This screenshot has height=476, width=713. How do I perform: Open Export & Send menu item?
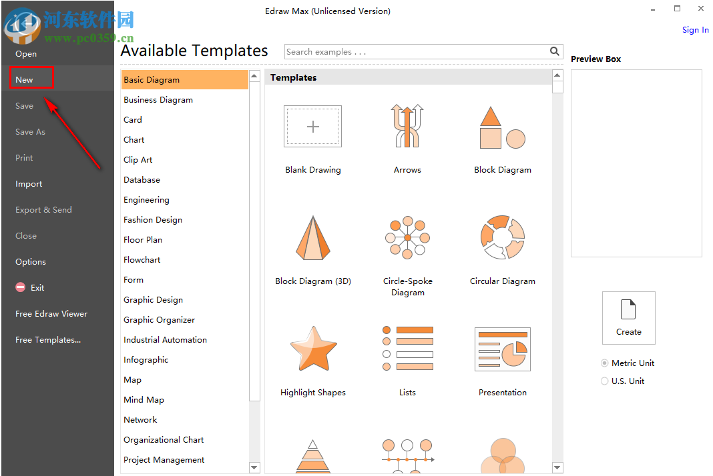click(x=43, y=210)
